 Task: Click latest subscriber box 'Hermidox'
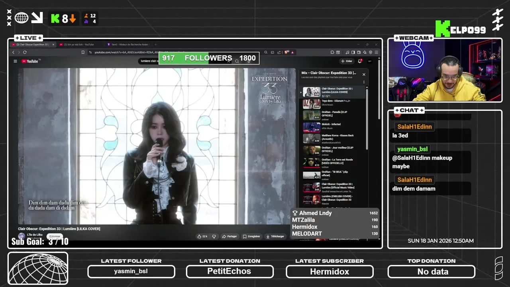coord(330,271)
